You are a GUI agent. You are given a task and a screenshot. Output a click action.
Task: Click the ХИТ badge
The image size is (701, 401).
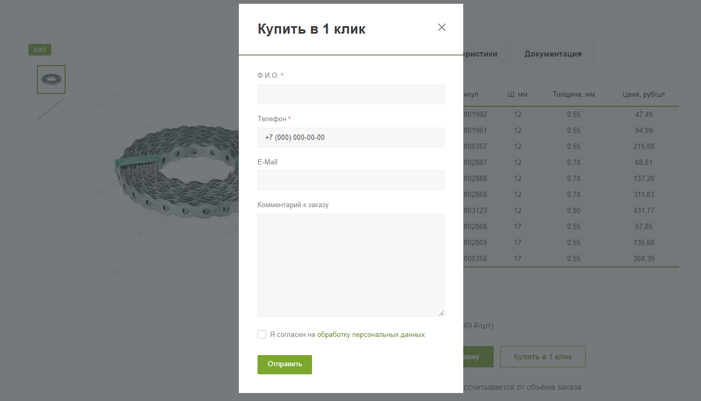[x=40, y=50]
